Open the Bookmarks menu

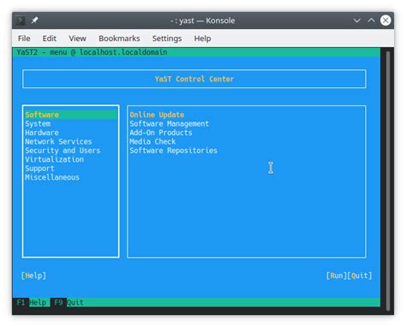point(119,39)
